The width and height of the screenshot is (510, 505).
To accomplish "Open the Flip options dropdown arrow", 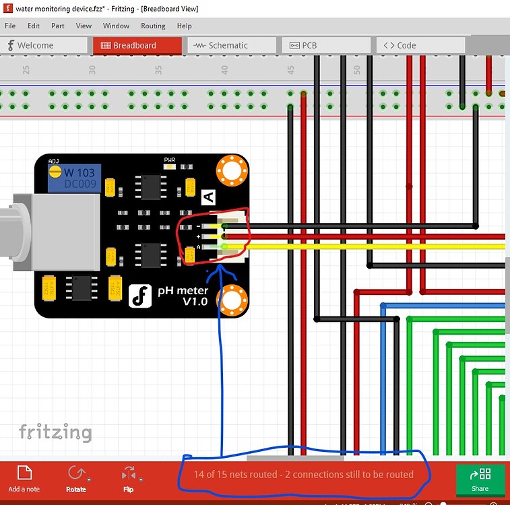I will click(x=141, y=479).
